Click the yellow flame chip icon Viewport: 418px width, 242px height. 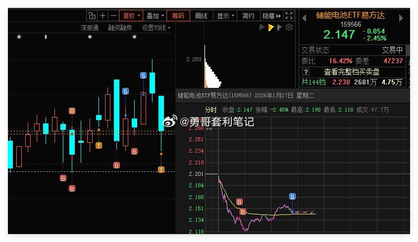coord(271,27)
